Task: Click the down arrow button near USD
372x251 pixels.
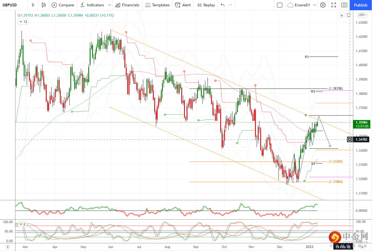Action: tap(342, 15)
